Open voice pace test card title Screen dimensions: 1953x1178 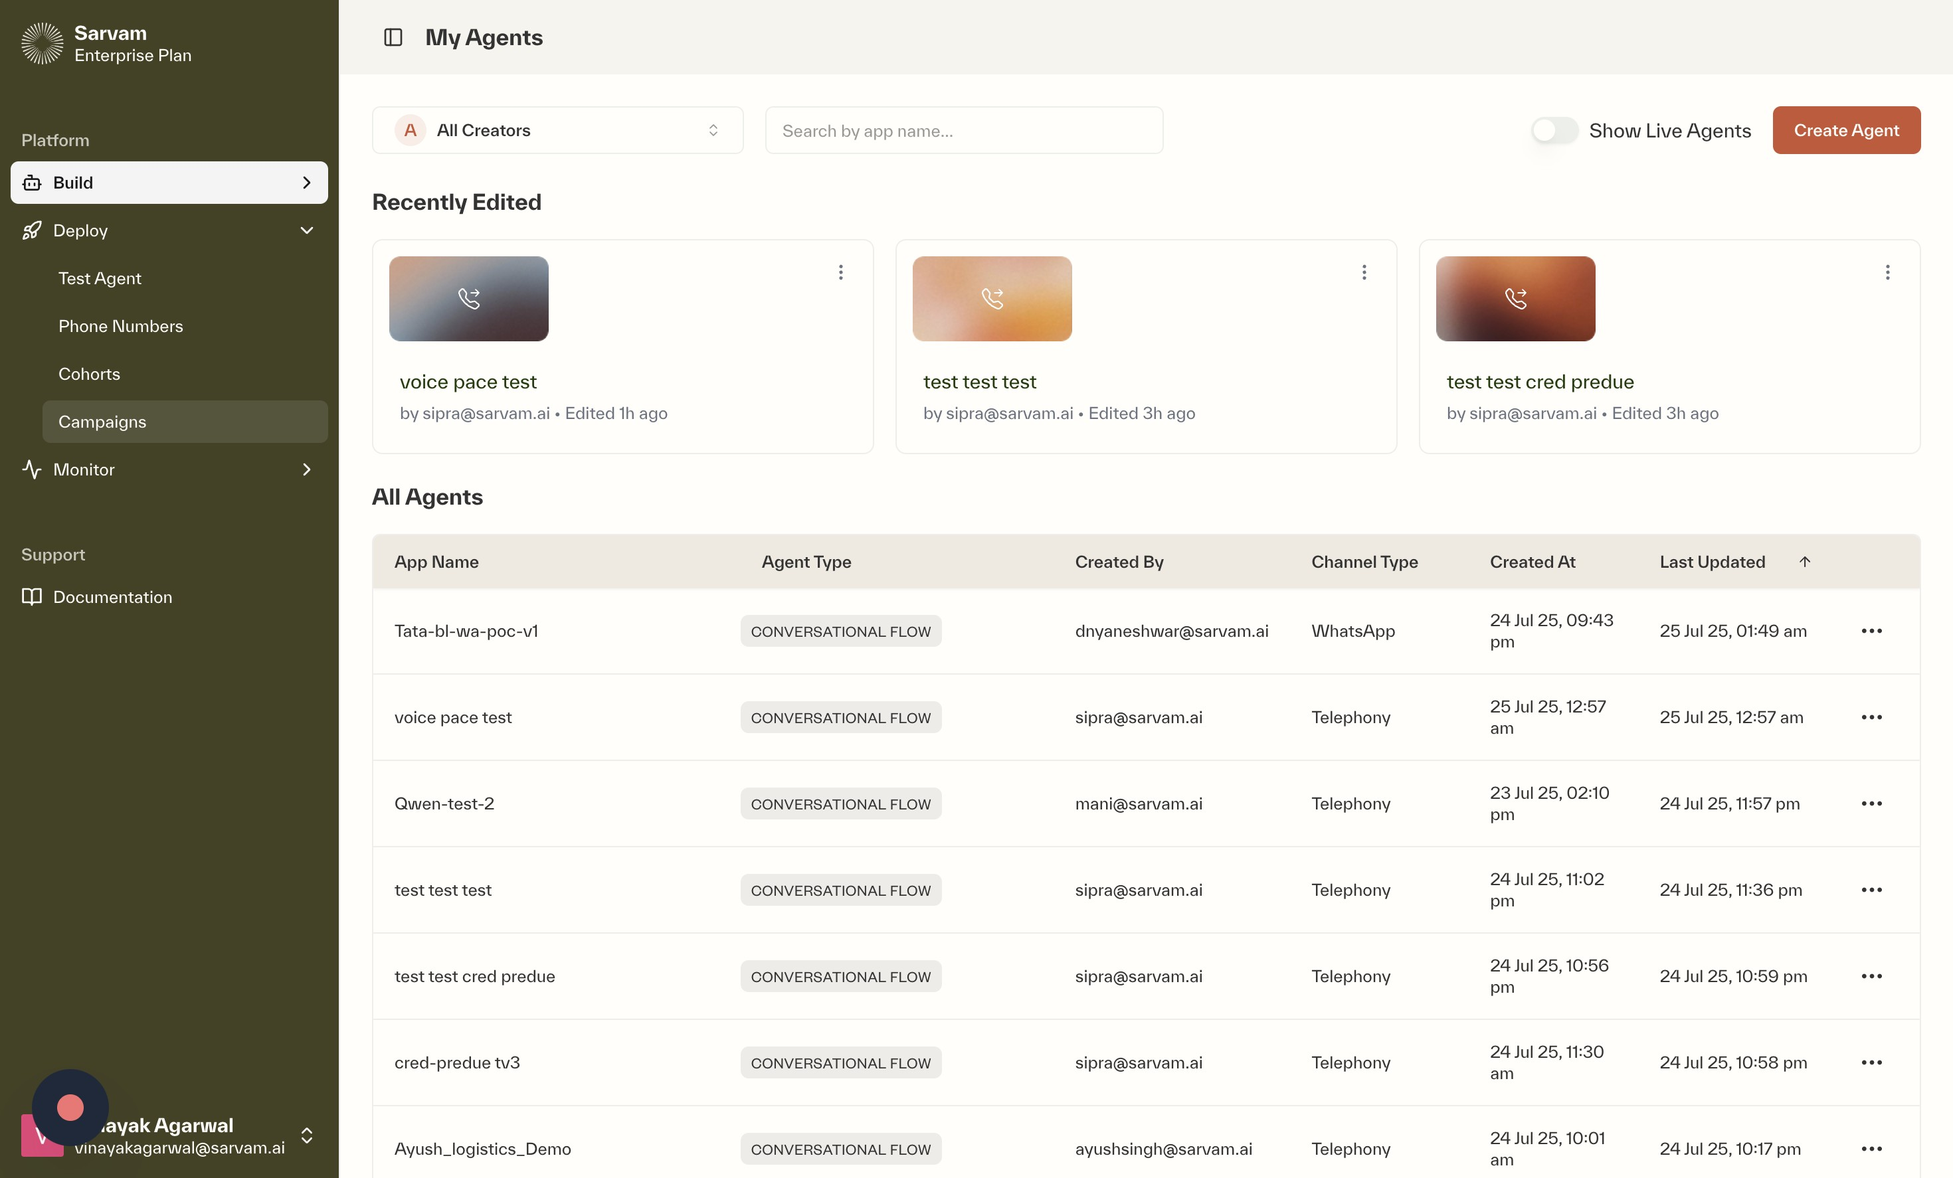coord(468,382)
